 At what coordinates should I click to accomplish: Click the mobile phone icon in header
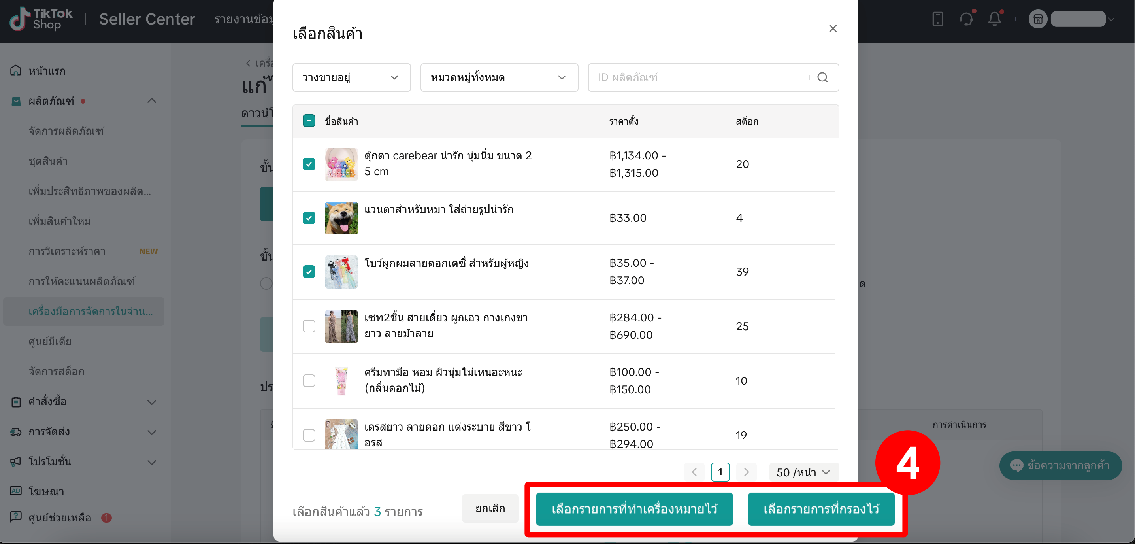938,19
